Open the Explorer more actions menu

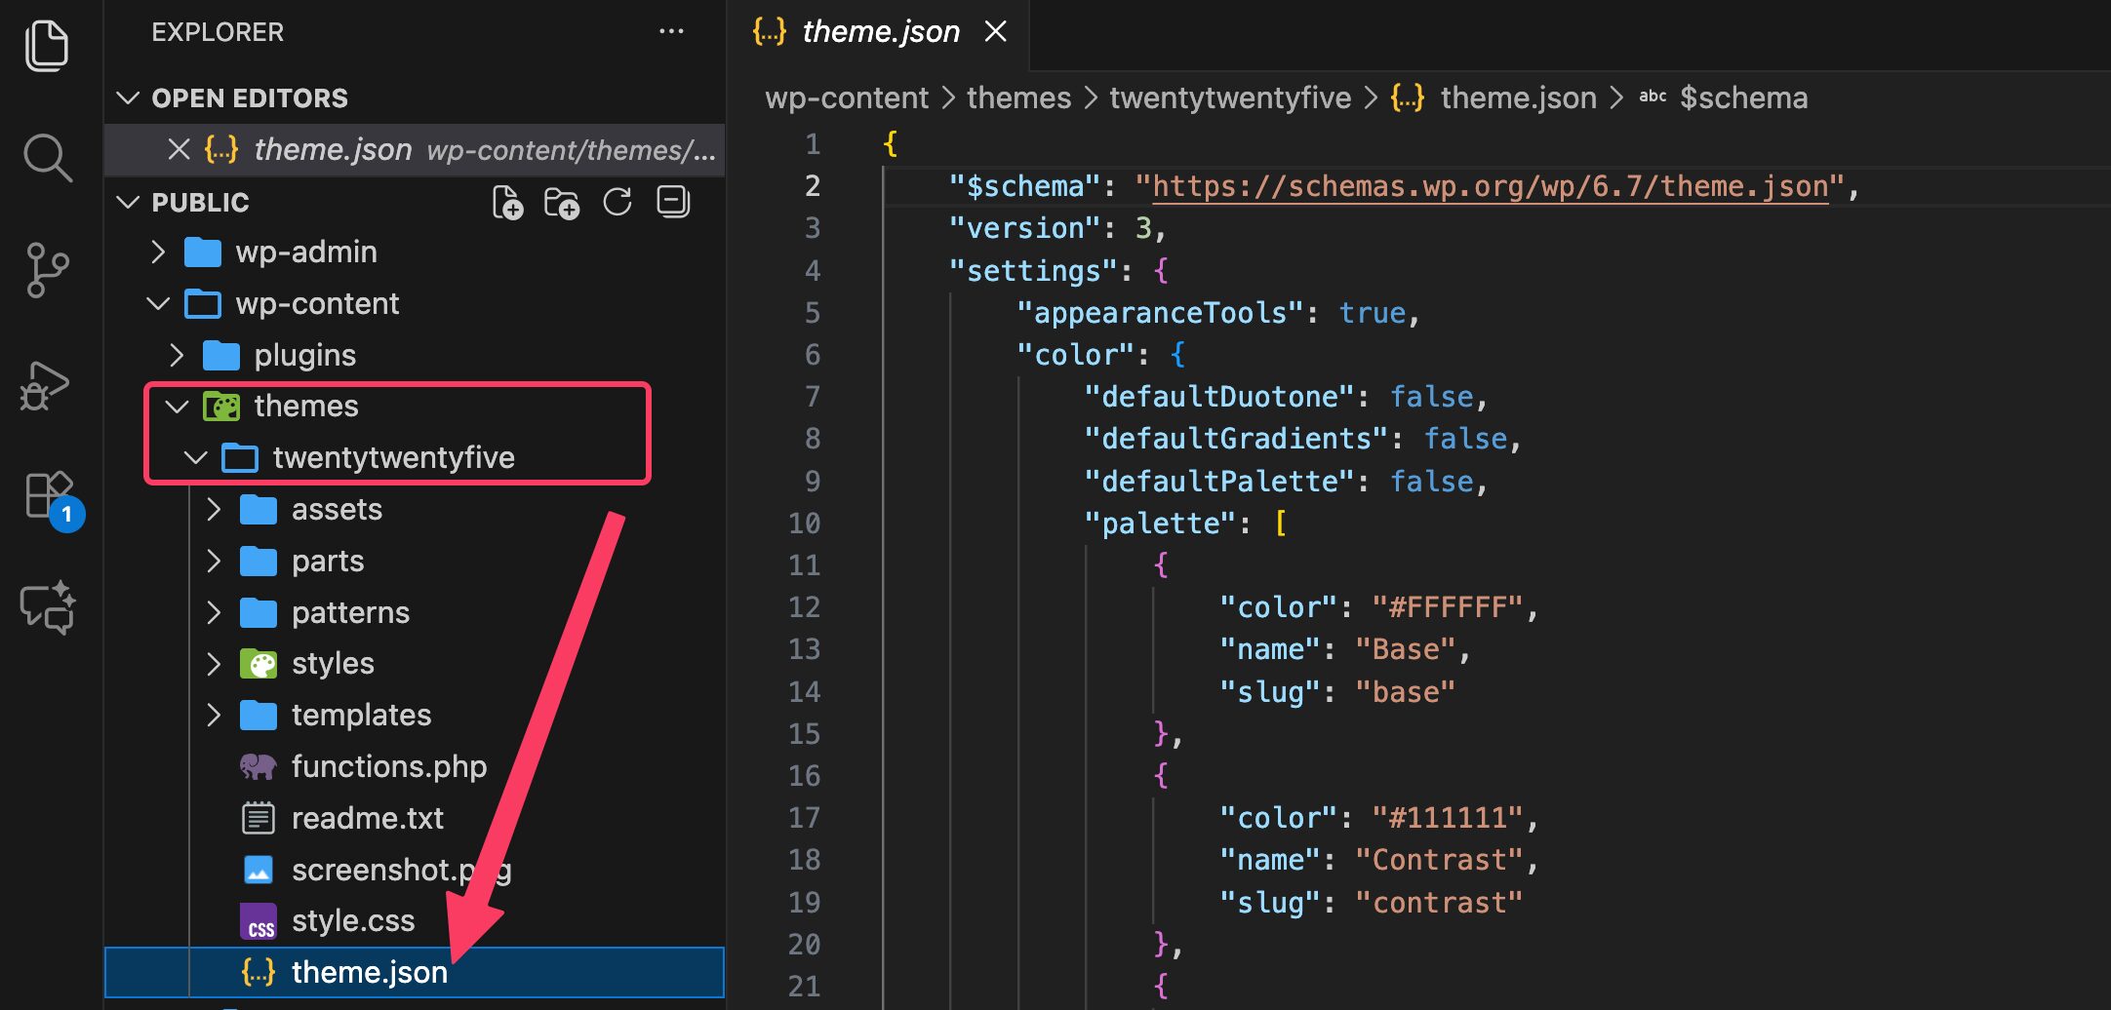[671, 31]
